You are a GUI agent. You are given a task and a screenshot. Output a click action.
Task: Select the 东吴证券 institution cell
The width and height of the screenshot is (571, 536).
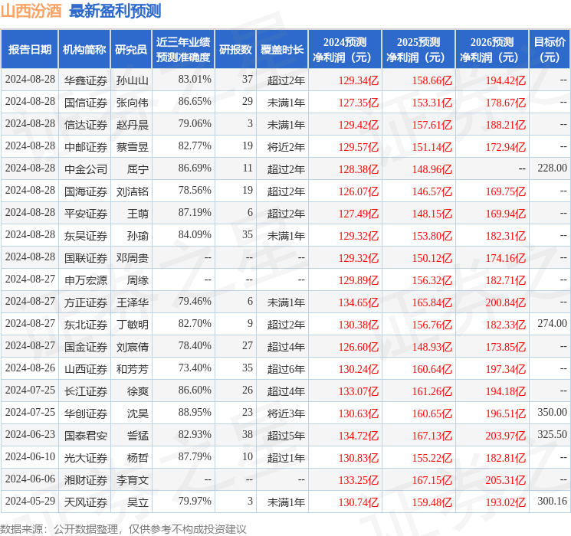point(86,236)
